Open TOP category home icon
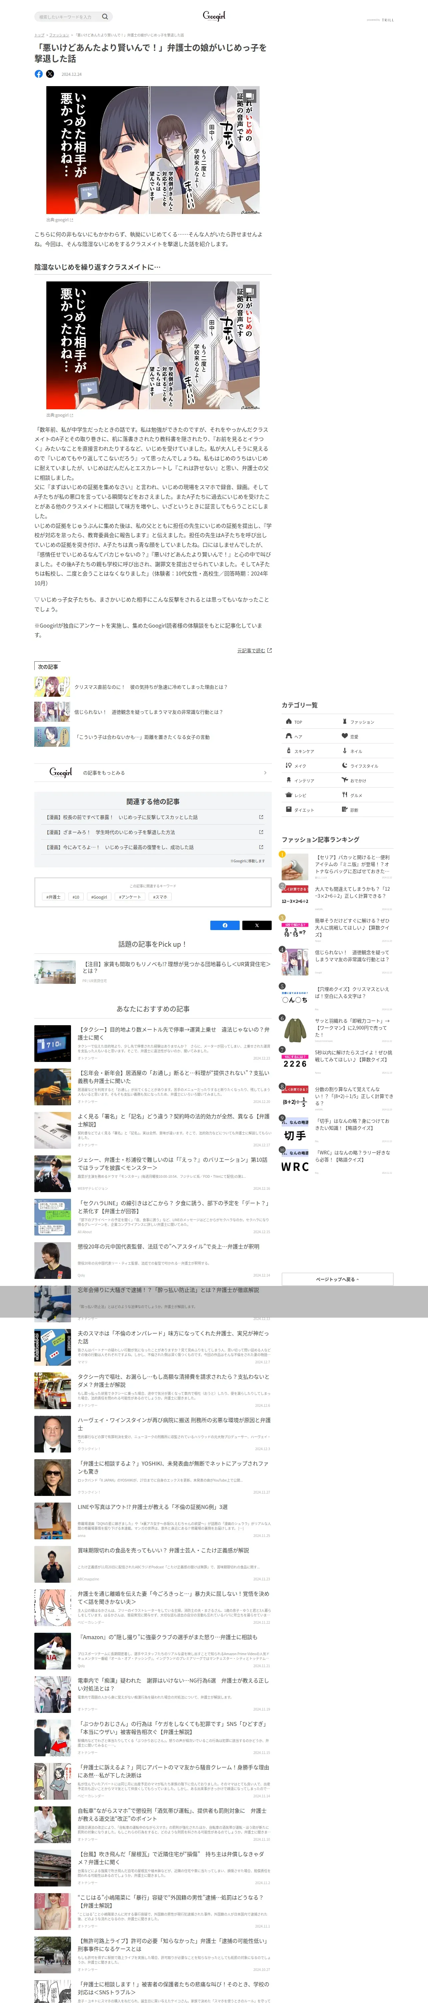 [288, 721]
